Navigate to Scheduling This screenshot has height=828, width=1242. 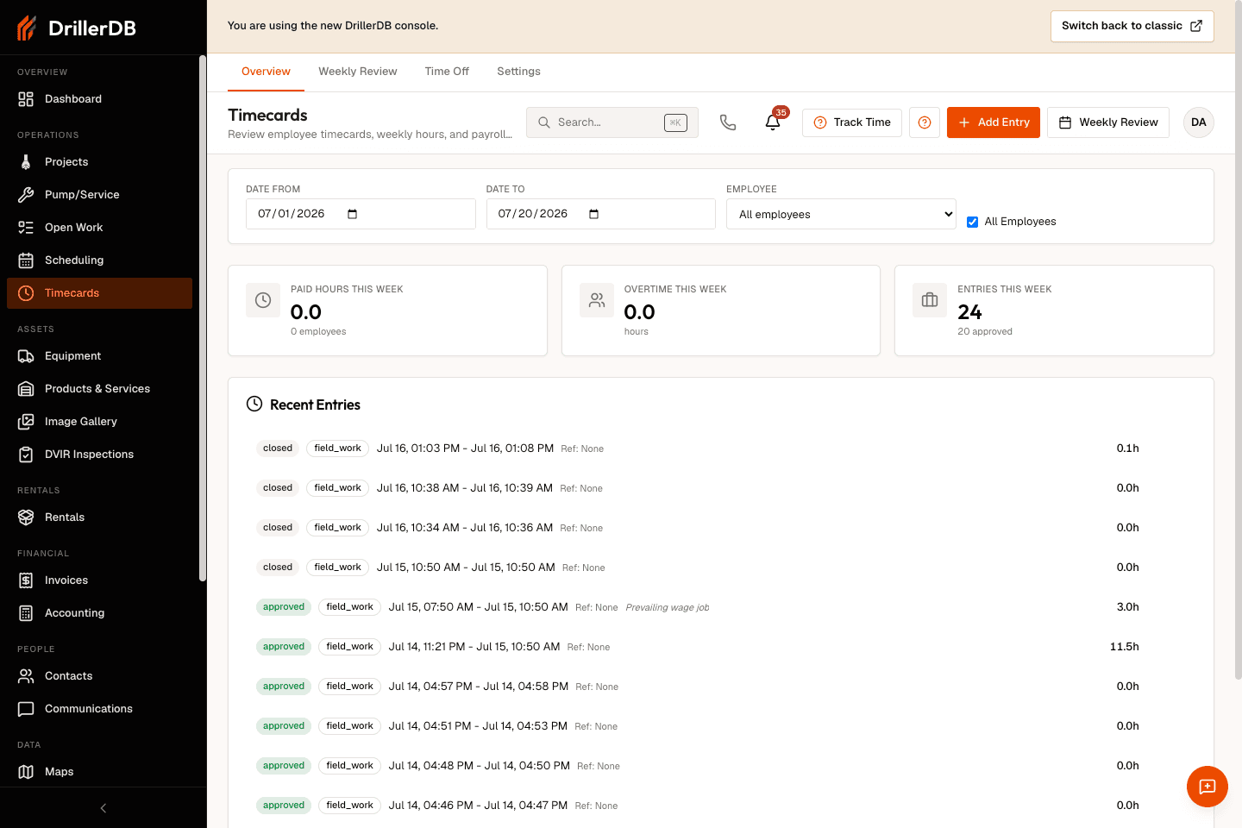[x=99, y=260]
